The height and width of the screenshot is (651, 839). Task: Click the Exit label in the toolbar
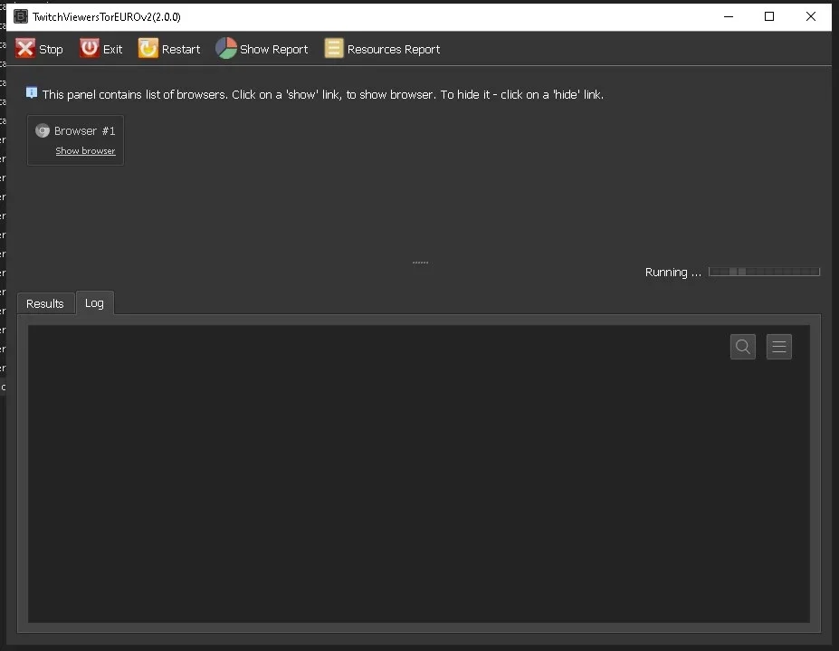112,49
